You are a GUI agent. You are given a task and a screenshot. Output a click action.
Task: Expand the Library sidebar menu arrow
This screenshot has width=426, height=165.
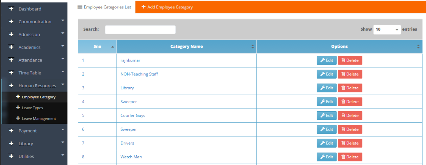point(63,142)
